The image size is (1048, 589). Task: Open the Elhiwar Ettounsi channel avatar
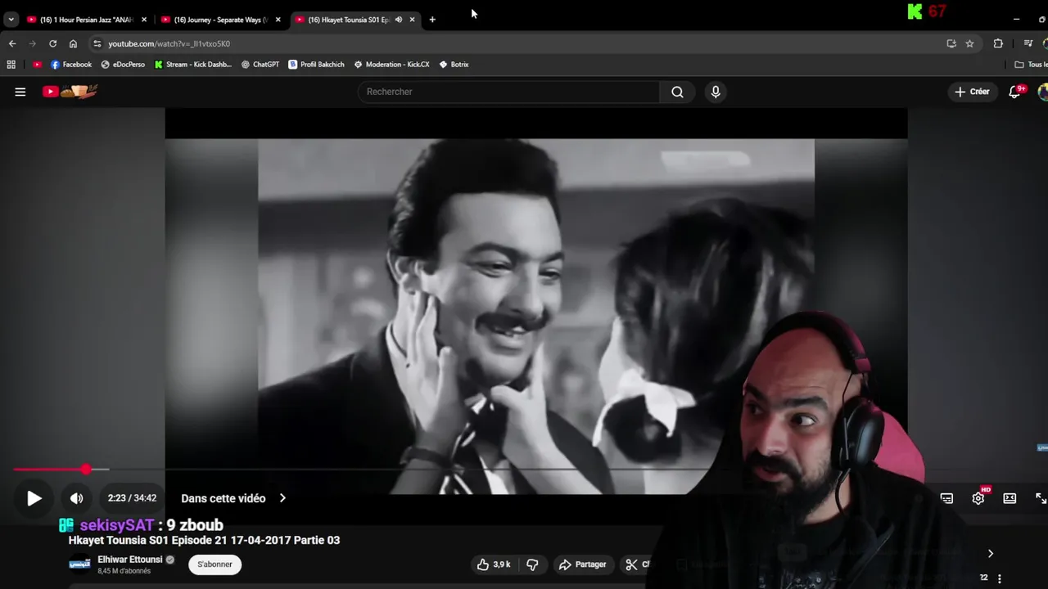tap(79, 564)
